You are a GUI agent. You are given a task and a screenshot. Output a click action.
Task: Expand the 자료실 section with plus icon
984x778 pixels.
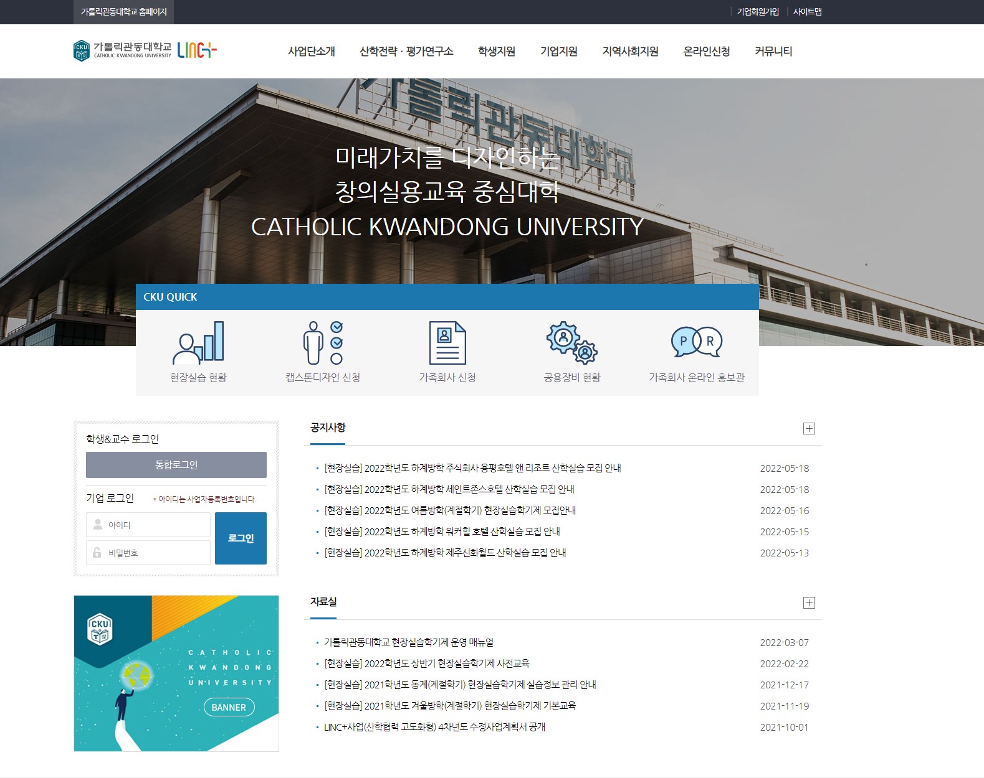[809, 602]
